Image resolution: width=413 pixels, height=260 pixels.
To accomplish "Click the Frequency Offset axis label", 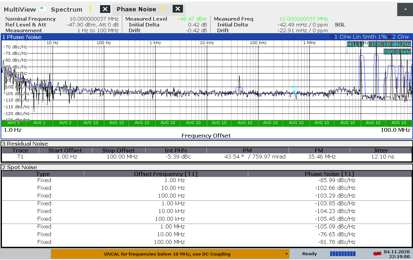I will coord(206,136).
